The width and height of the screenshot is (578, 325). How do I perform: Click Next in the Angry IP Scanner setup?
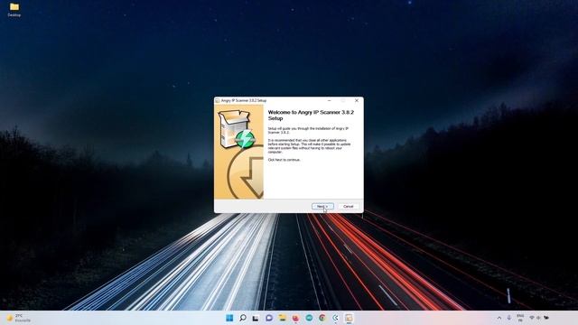tap(322, 207)
